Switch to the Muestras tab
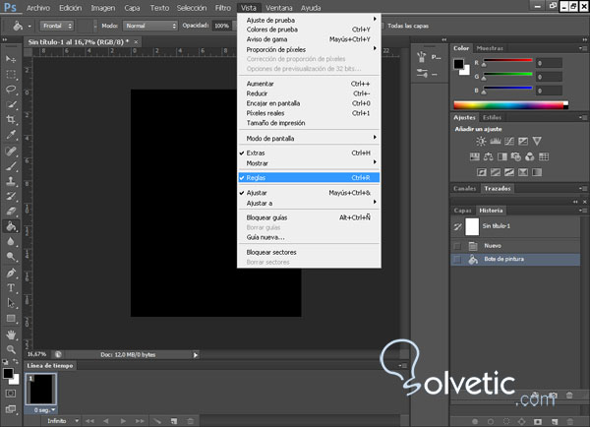Viewport: 590px width, 427px height. coord(490,48)
